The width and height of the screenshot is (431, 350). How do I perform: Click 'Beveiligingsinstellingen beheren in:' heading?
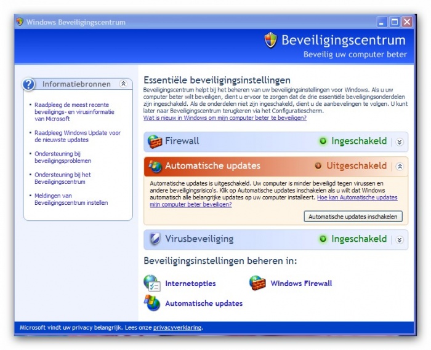pyautogui.click(x=220, y=261)
